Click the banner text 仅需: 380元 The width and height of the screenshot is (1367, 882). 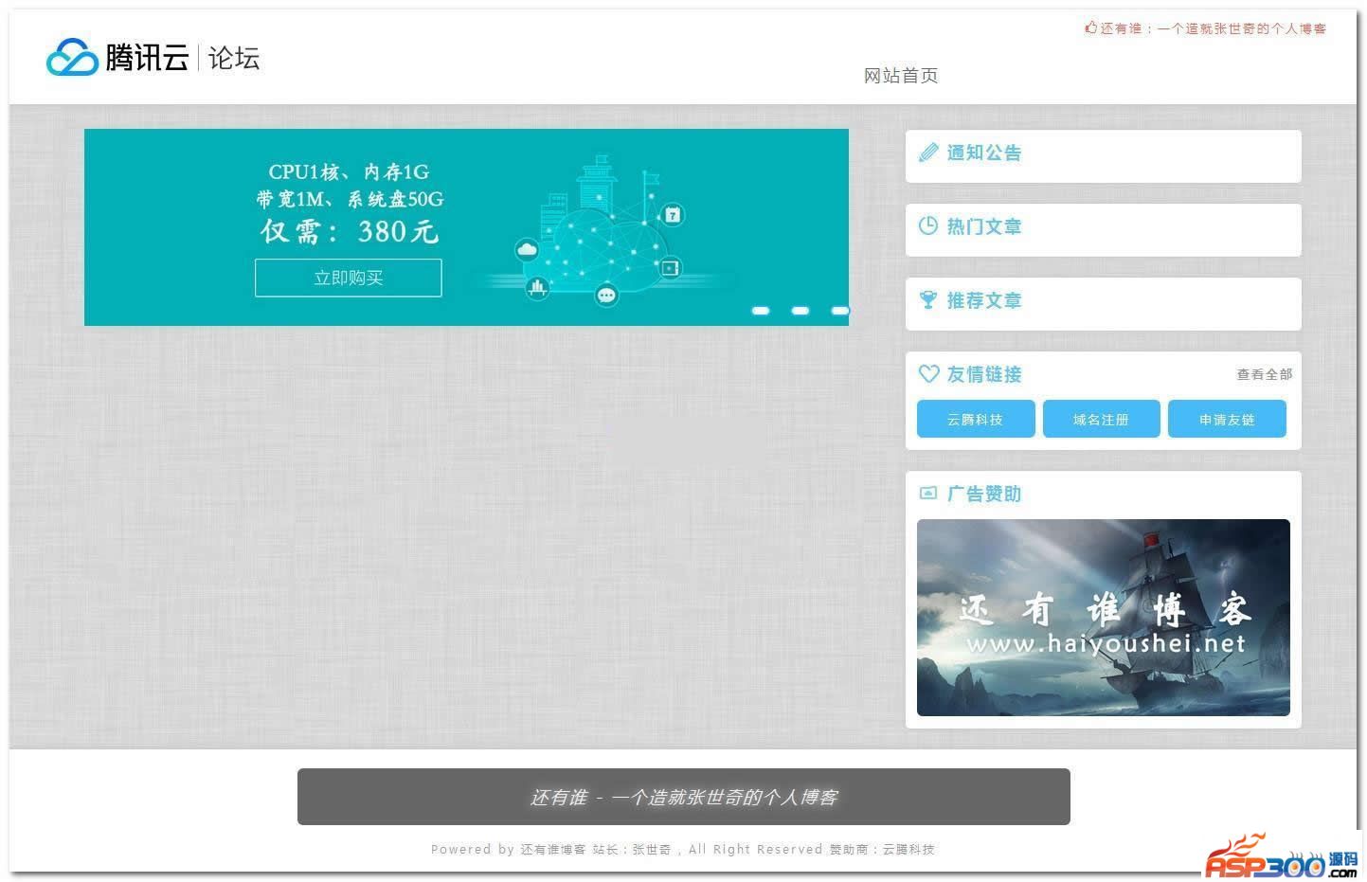pyautogui.click(x=350, y=231)
